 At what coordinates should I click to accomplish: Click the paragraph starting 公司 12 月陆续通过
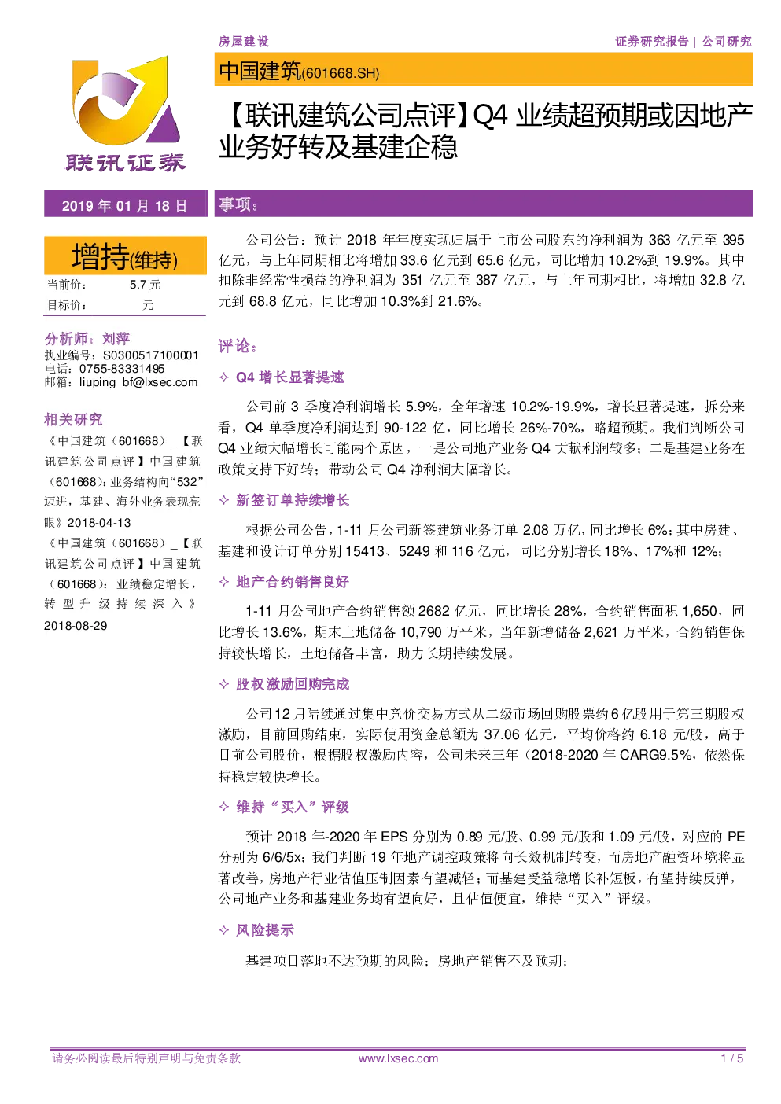pyautogui.click(x=481, y=745)
